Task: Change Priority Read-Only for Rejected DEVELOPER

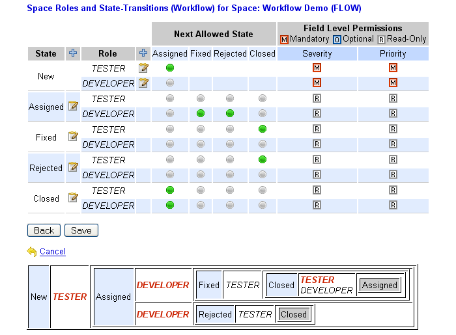Action: tap(393, 174)
